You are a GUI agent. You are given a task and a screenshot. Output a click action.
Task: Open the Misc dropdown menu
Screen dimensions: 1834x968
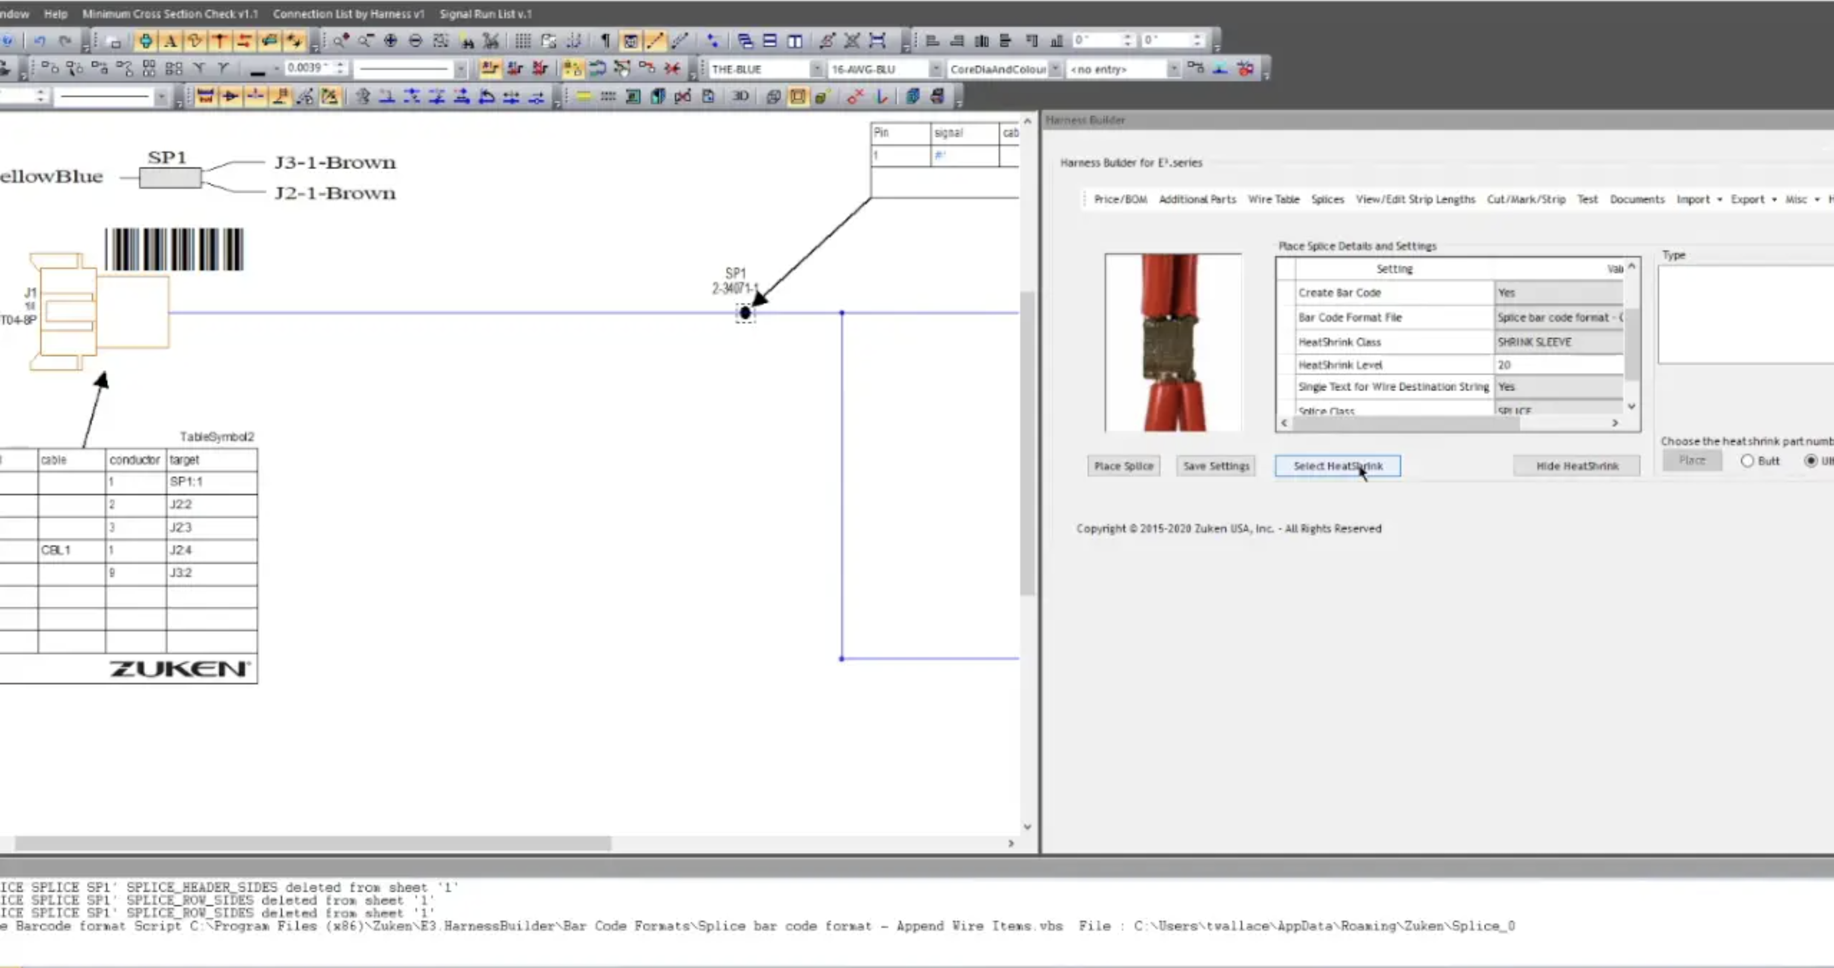pos(1802,199)
